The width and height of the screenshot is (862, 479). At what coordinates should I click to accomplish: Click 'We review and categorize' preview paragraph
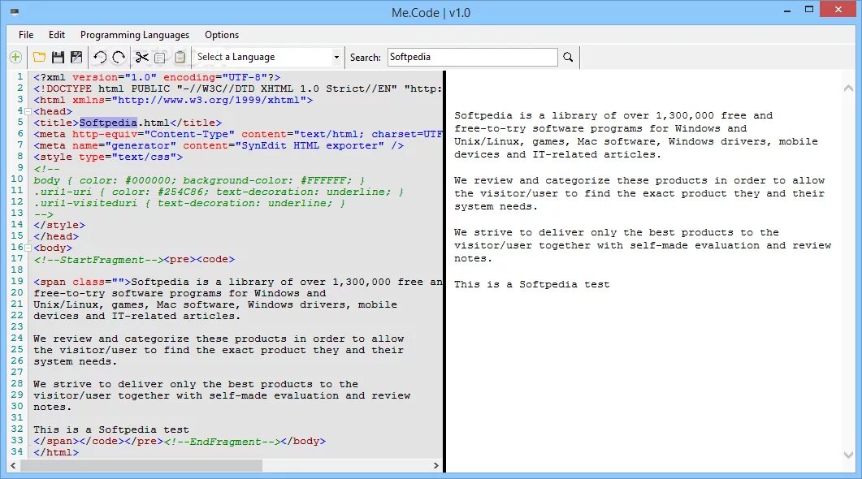coord(639,193)
